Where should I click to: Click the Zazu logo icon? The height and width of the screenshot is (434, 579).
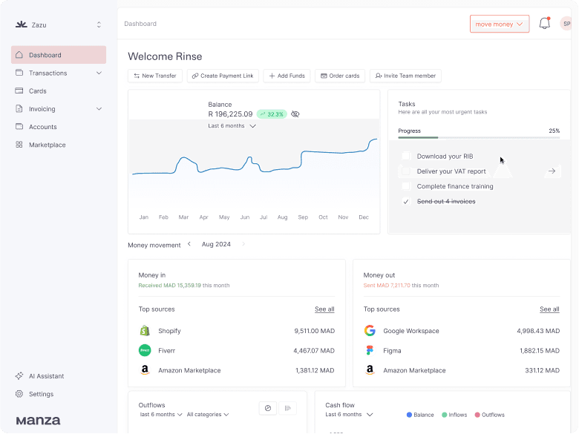(x=21, y=24)
